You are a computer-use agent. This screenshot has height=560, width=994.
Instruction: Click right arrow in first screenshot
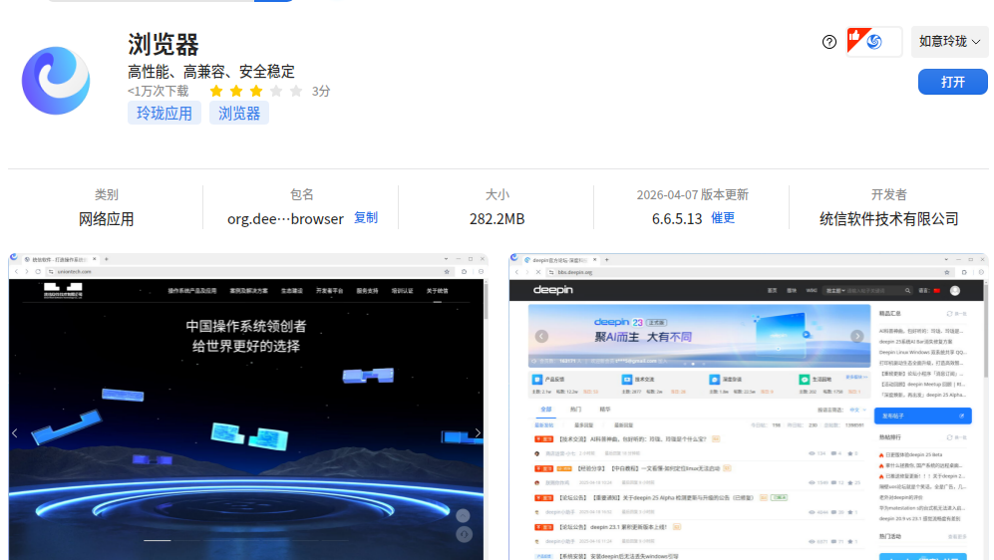[478, 433]
